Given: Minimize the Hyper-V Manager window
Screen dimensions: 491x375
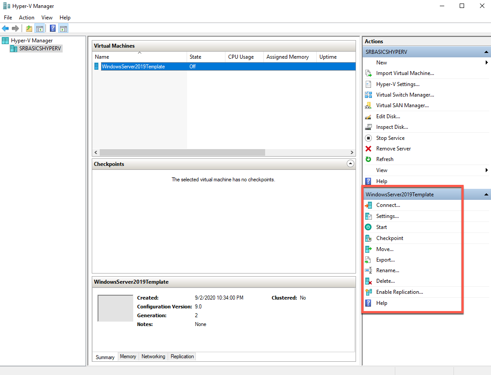Looking at the screenshot, I should tap(442, 6).
